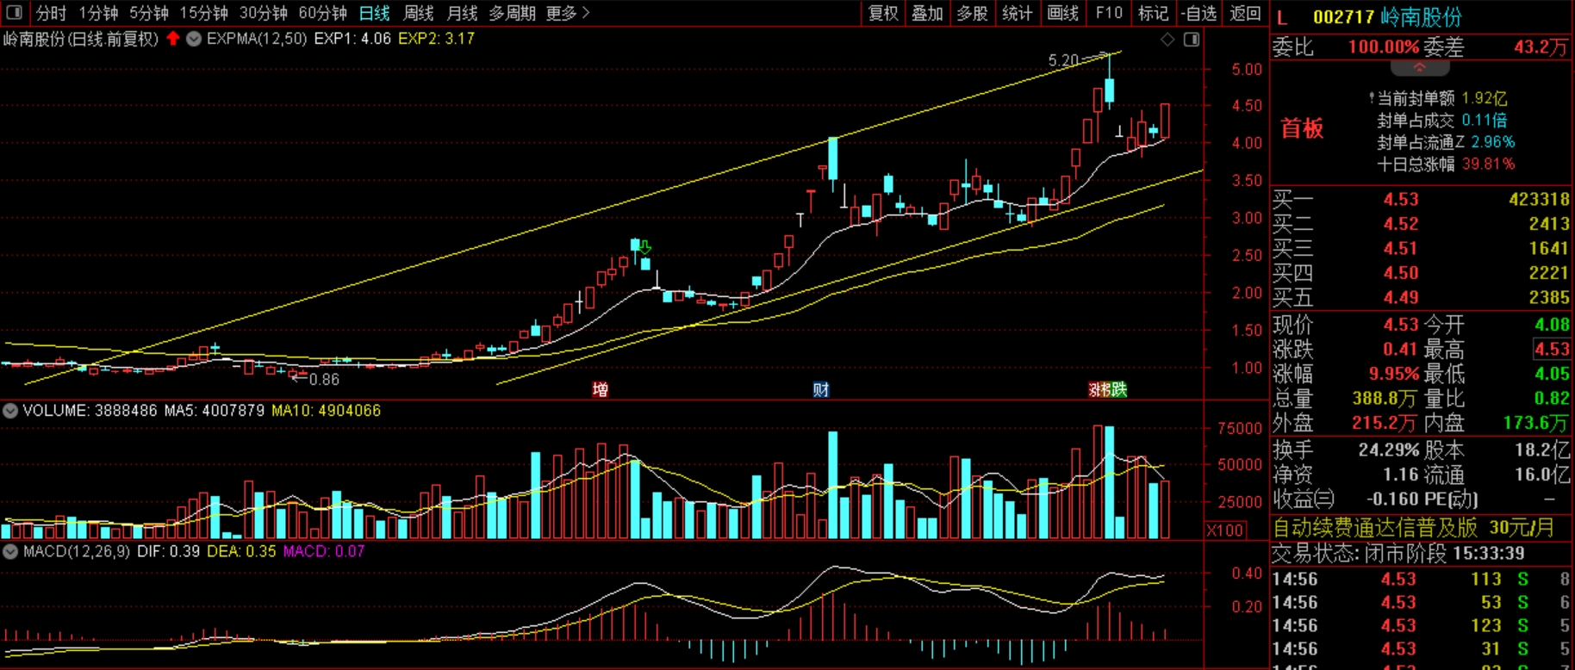Switch to 分时 intraday view
The height and width of the screenshot is (670, 1575).
[51, 13]
